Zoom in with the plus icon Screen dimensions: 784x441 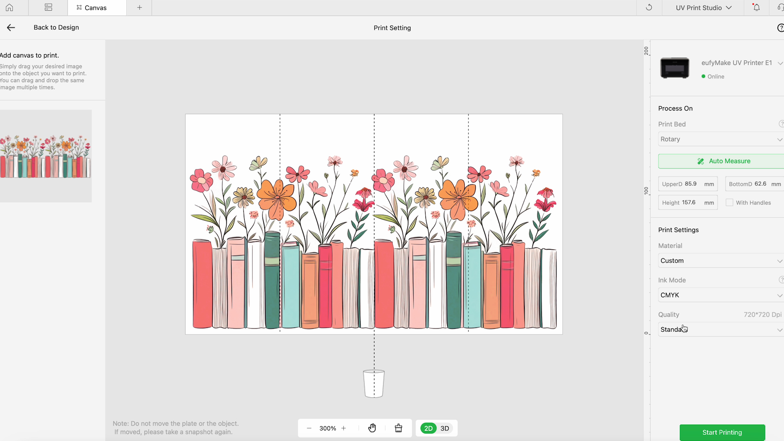(x=344, y=428)
